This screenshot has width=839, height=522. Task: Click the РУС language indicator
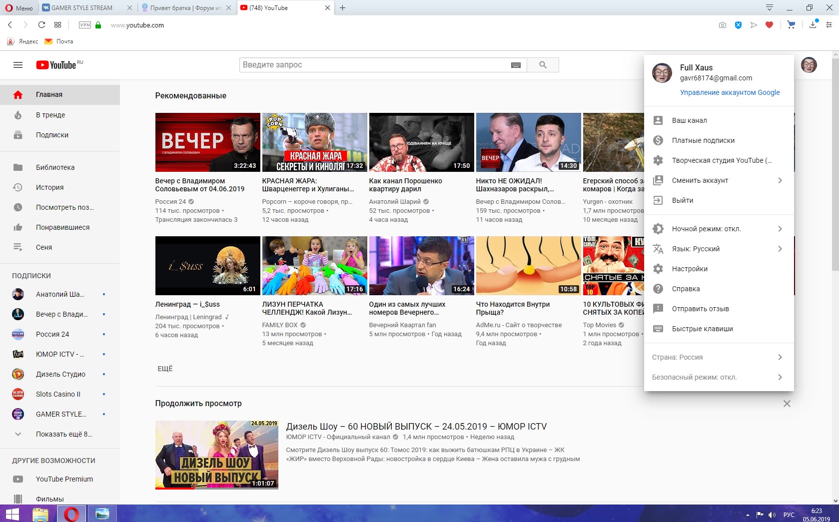coord(789,515)
